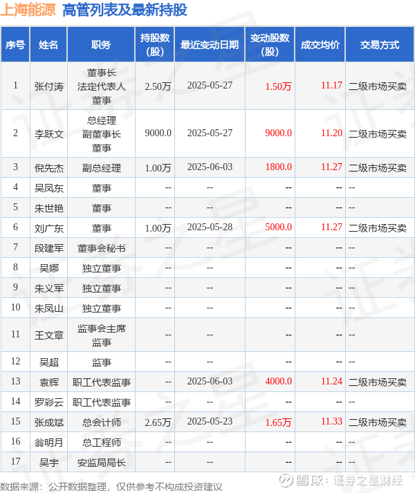415x493 pixels.
Task: Click the 职务 column header
Action: tap(101, 45)
